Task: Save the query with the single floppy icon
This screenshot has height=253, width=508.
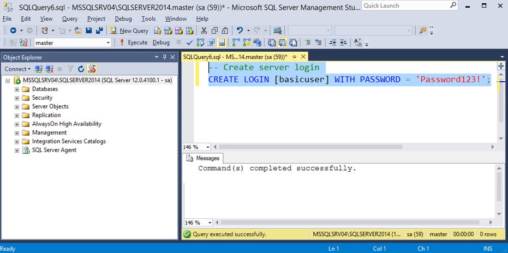Action: point(89,31)
